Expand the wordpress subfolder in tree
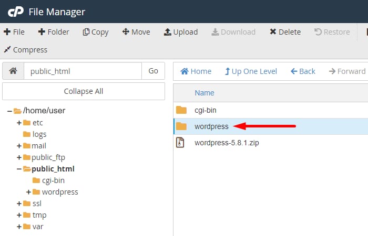The height and width of the screenshot is (236, 368). (x=29, y=192)
